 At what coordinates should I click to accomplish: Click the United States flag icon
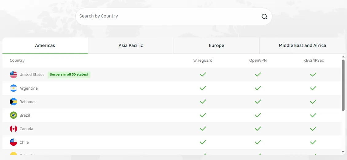tap(14, 75)
